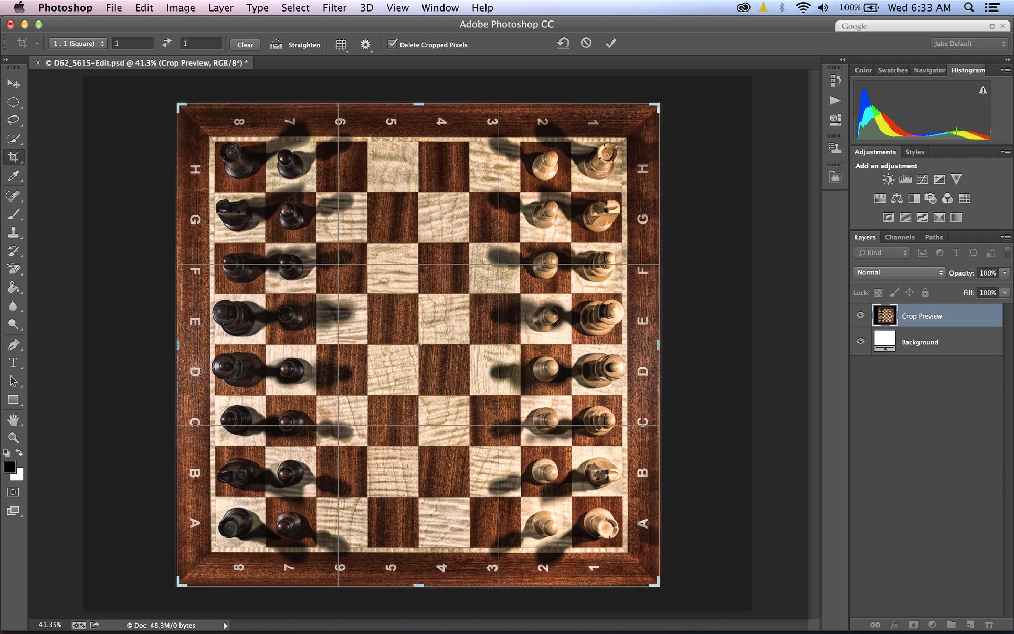Cancel the crop operation icon
1014x634 pixels.
586,44
